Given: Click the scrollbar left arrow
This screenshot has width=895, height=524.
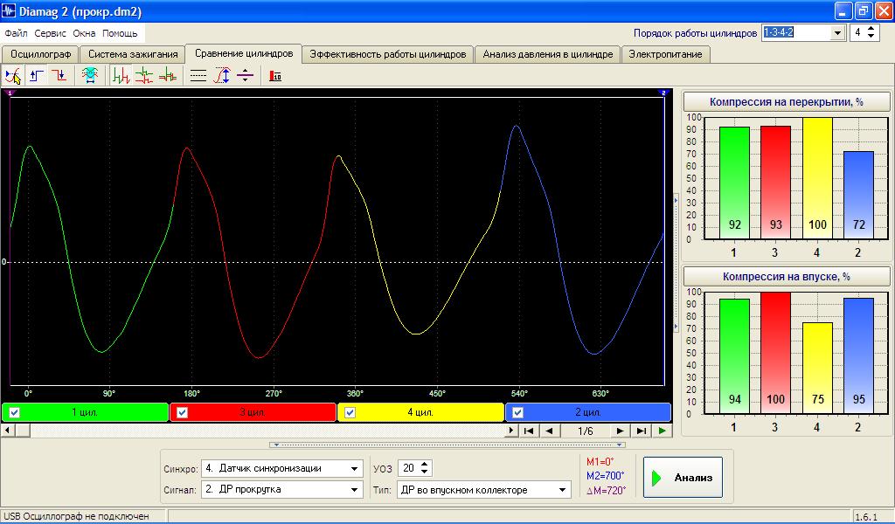Looking at the screenshot, I should click(x=7, y=431).
